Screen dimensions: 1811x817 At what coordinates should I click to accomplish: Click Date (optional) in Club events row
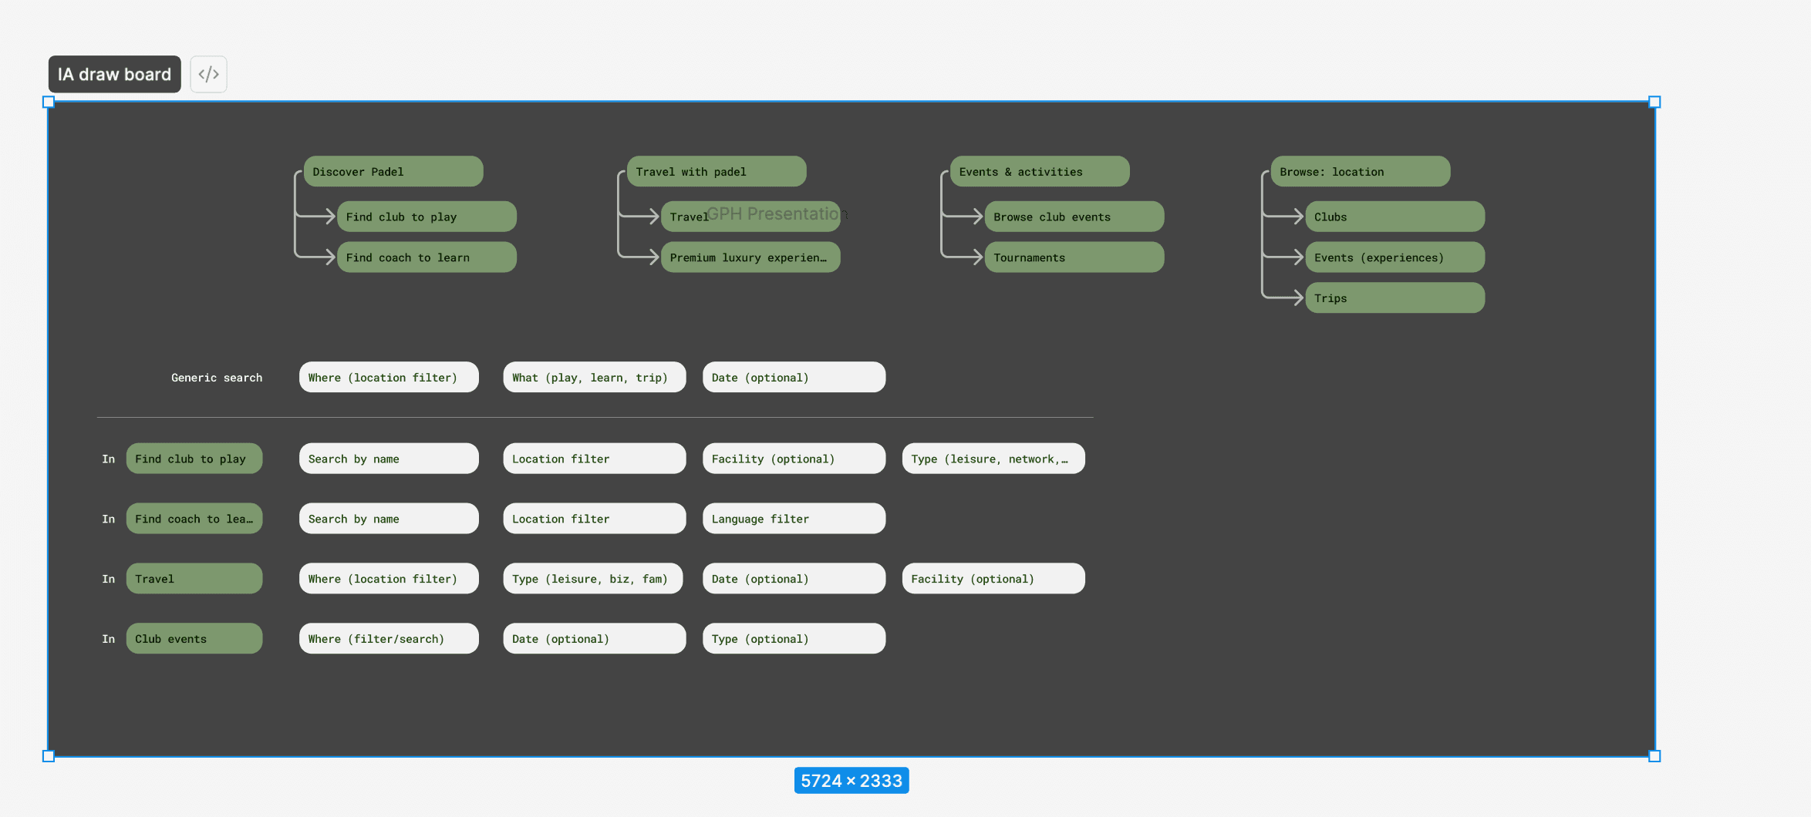coord(595,639)
